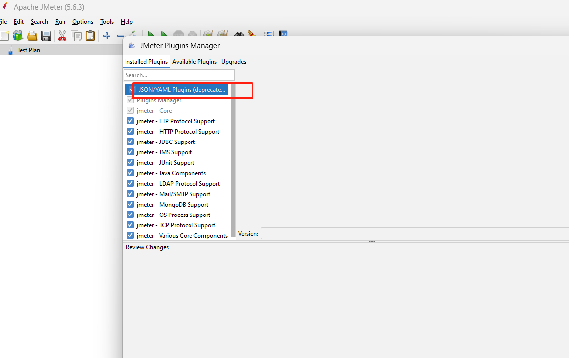The height and width of the screenshot is (358, 569).
Task: Click the Collapse All minus icon
Action: click(120, 36)
